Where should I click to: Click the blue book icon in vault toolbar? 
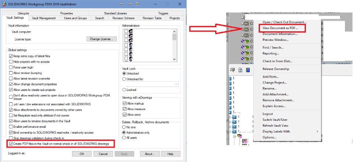coord(247,70)
